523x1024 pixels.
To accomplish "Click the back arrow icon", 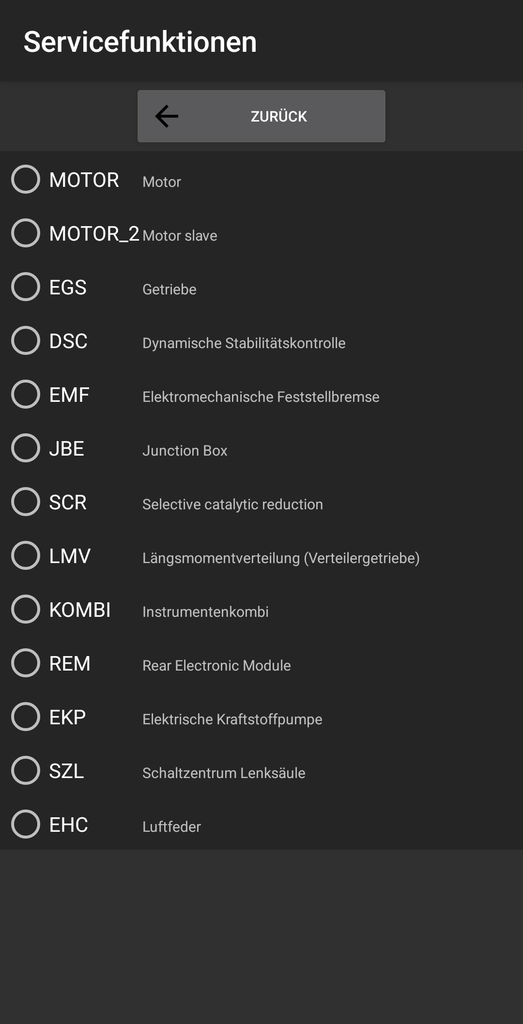I will 167,116.
